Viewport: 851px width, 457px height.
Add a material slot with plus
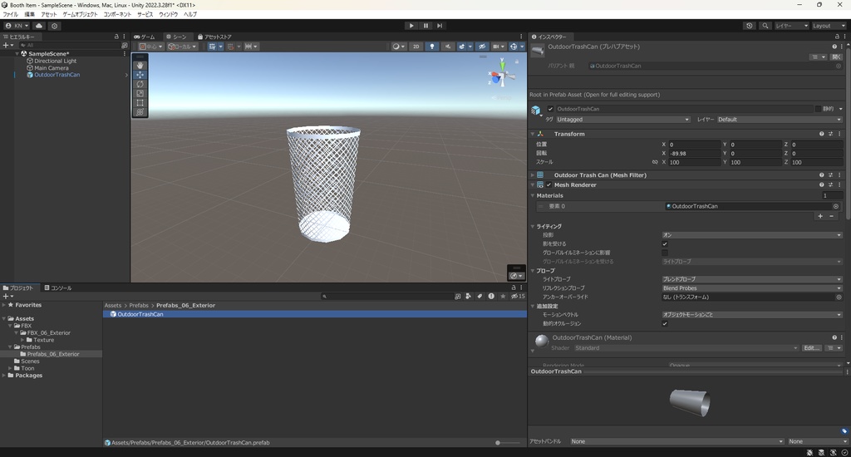[x=820, y=216]
